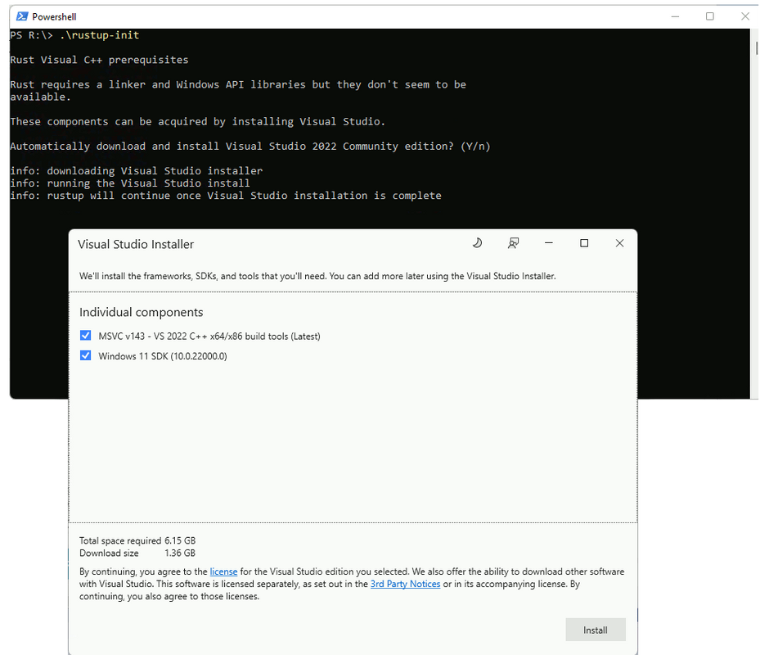This screenshot has width=760, height=655.
Task: Click the PowerShell icon in title bar
Action: pyautogui.click(x=22, y=16)
